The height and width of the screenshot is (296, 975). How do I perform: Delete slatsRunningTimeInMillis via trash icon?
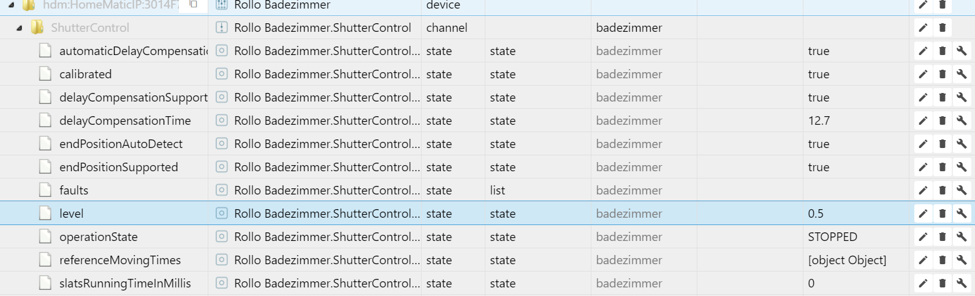pos(943,283)
